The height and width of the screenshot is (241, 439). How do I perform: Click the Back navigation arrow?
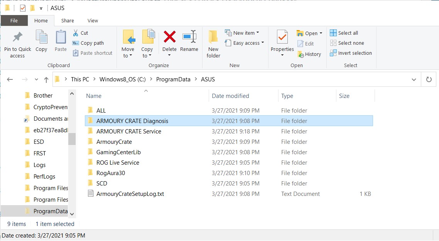point(10,79)
